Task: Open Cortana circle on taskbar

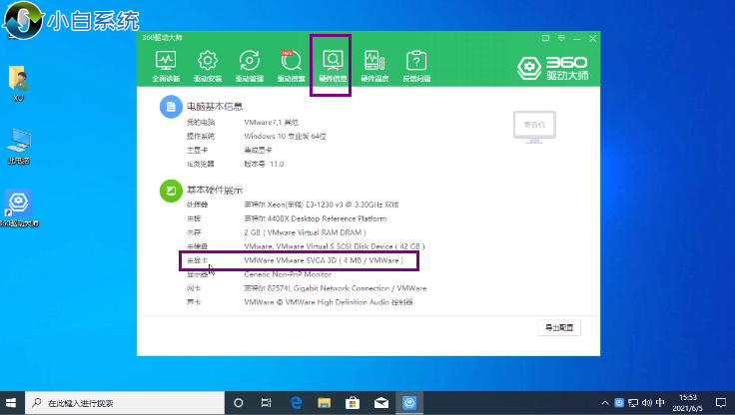Action: 238,403
